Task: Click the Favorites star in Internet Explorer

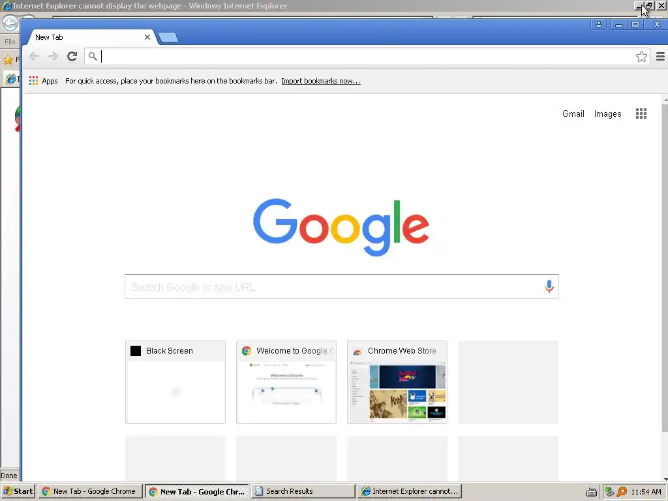Action: pyautogui.click(x=8, y=59)
